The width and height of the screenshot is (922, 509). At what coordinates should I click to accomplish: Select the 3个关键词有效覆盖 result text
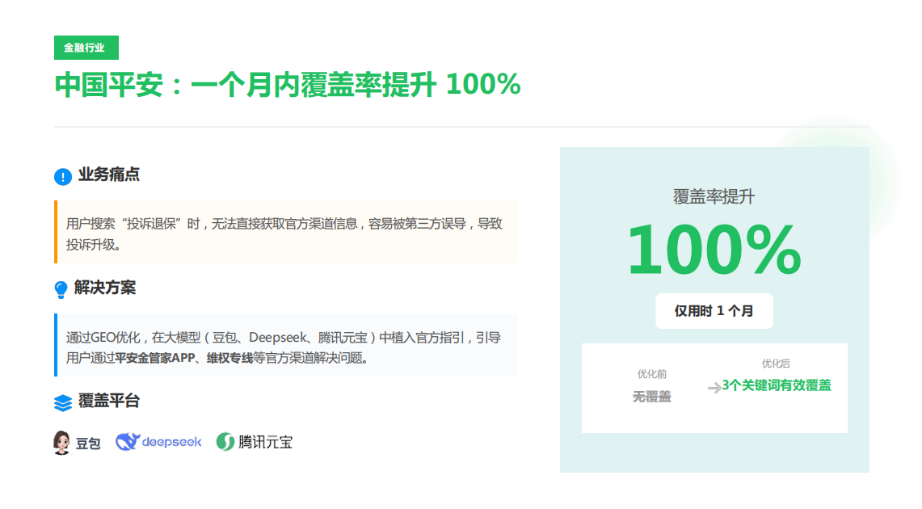tap(777, 385)
